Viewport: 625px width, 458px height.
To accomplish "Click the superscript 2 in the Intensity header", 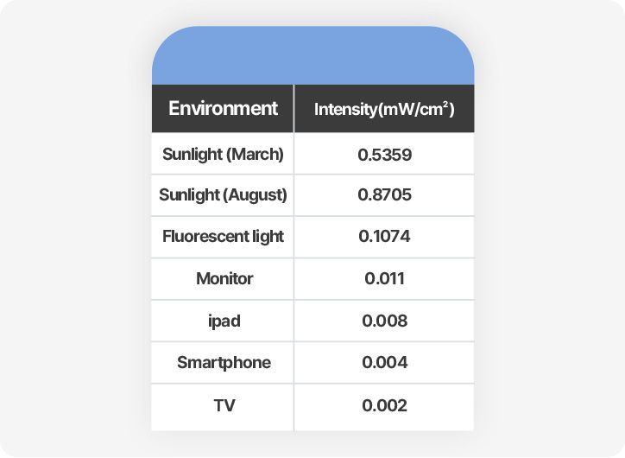I will click(x=445, y=105).
